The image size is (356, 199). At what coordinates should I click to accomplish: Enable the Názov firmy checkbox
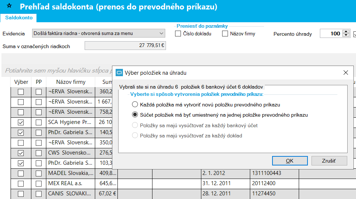[225, 34]
